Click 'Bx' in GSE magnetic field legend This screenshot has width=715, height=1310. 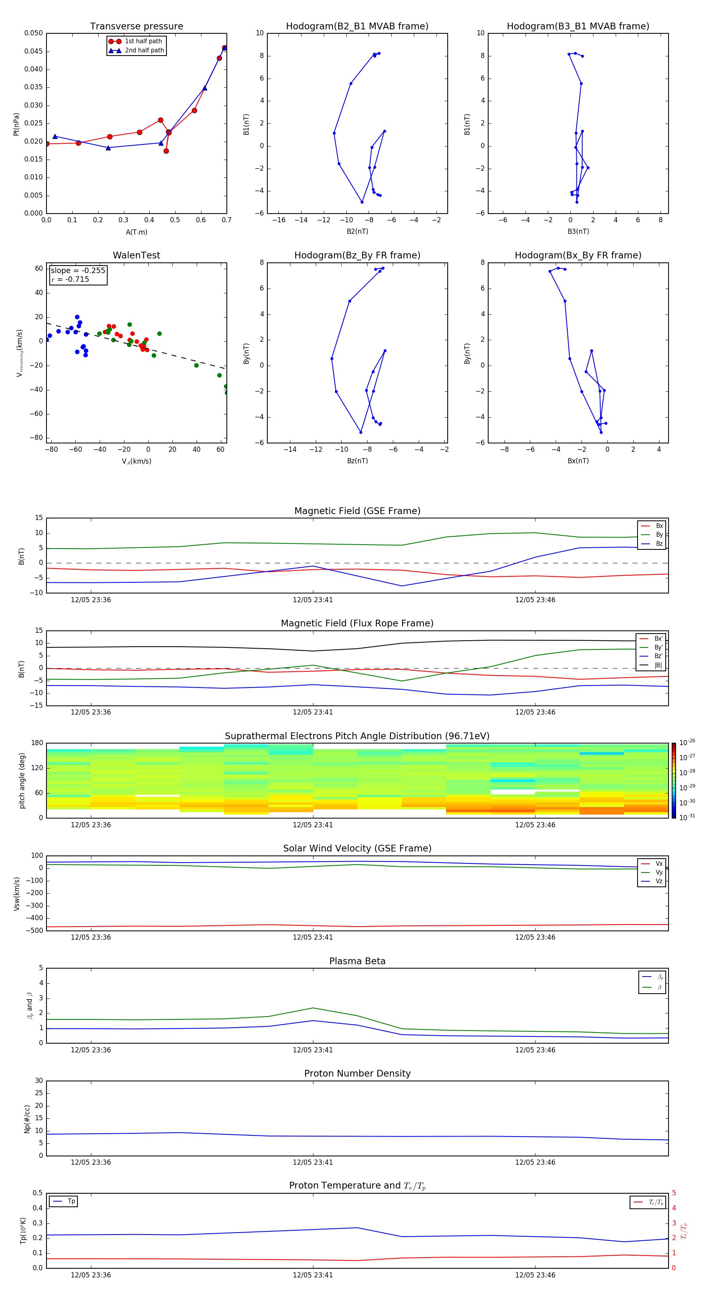pos(652,526)
